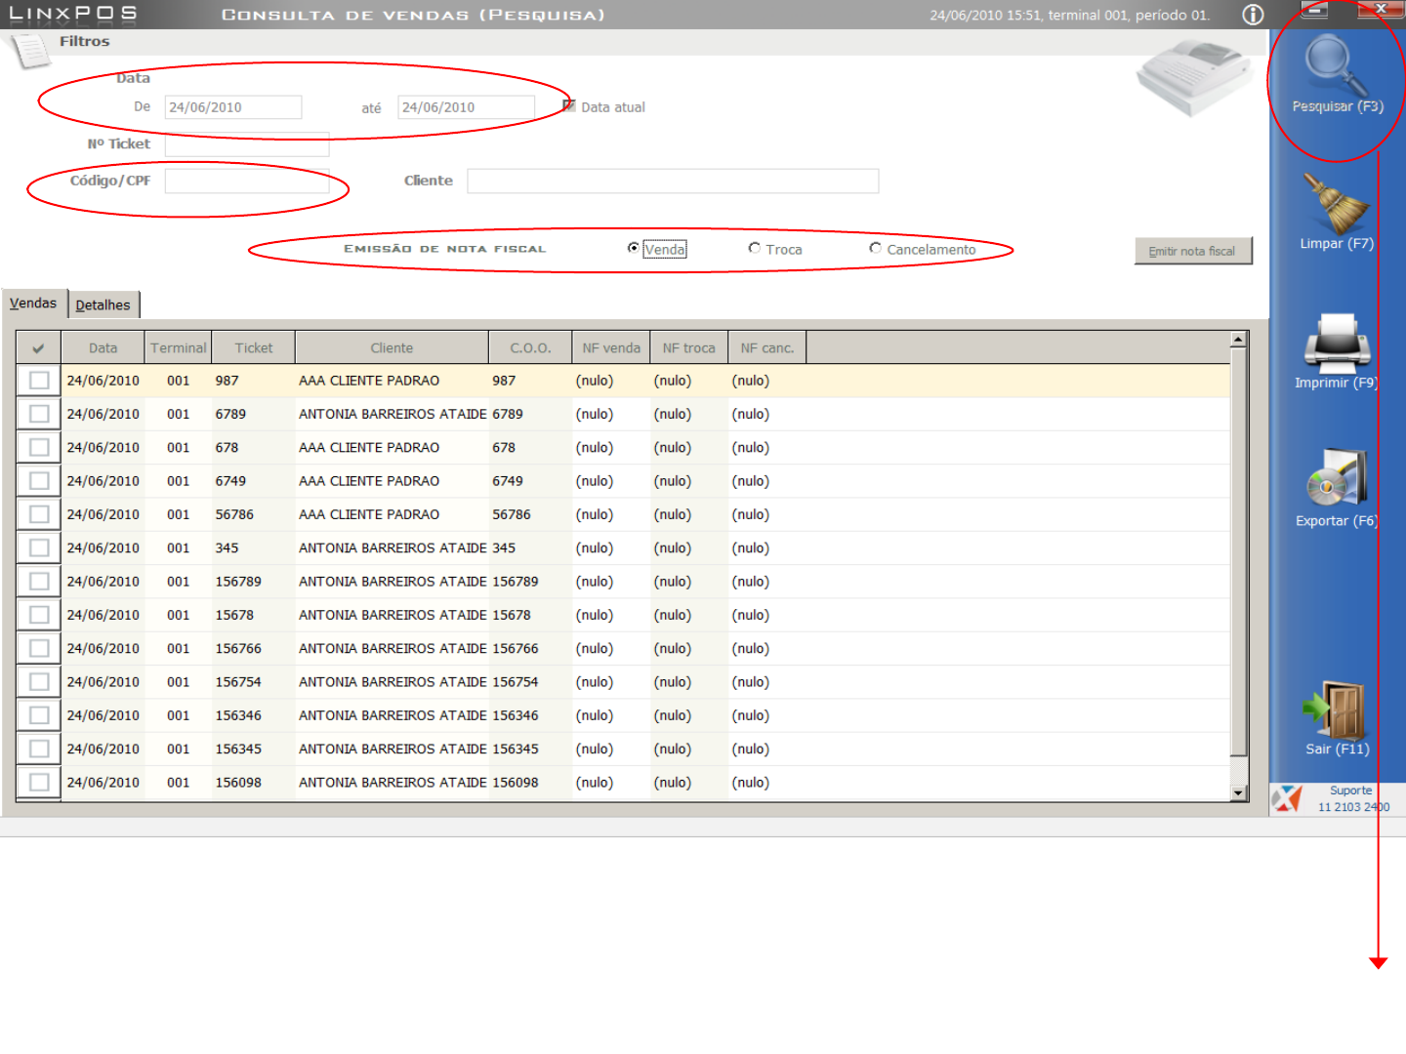Click the De date field
Screen dimensions: 1406x1054
click(233, 107)
